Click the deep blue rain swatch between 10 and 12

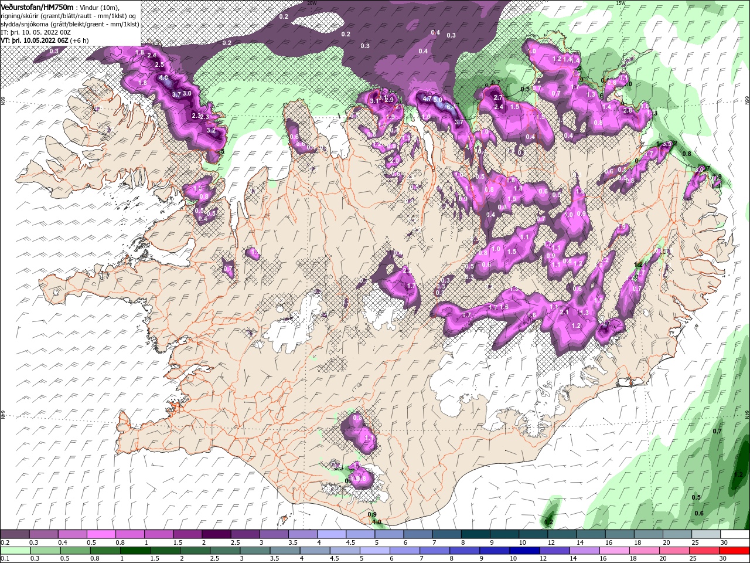click(x=525, y=551)
